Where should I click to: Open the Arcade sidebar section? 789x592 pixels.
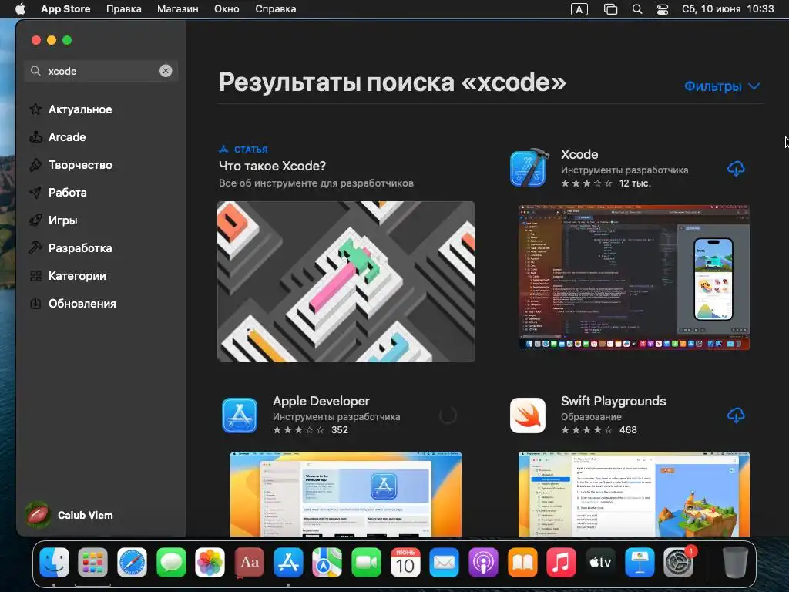pos(58,137)
